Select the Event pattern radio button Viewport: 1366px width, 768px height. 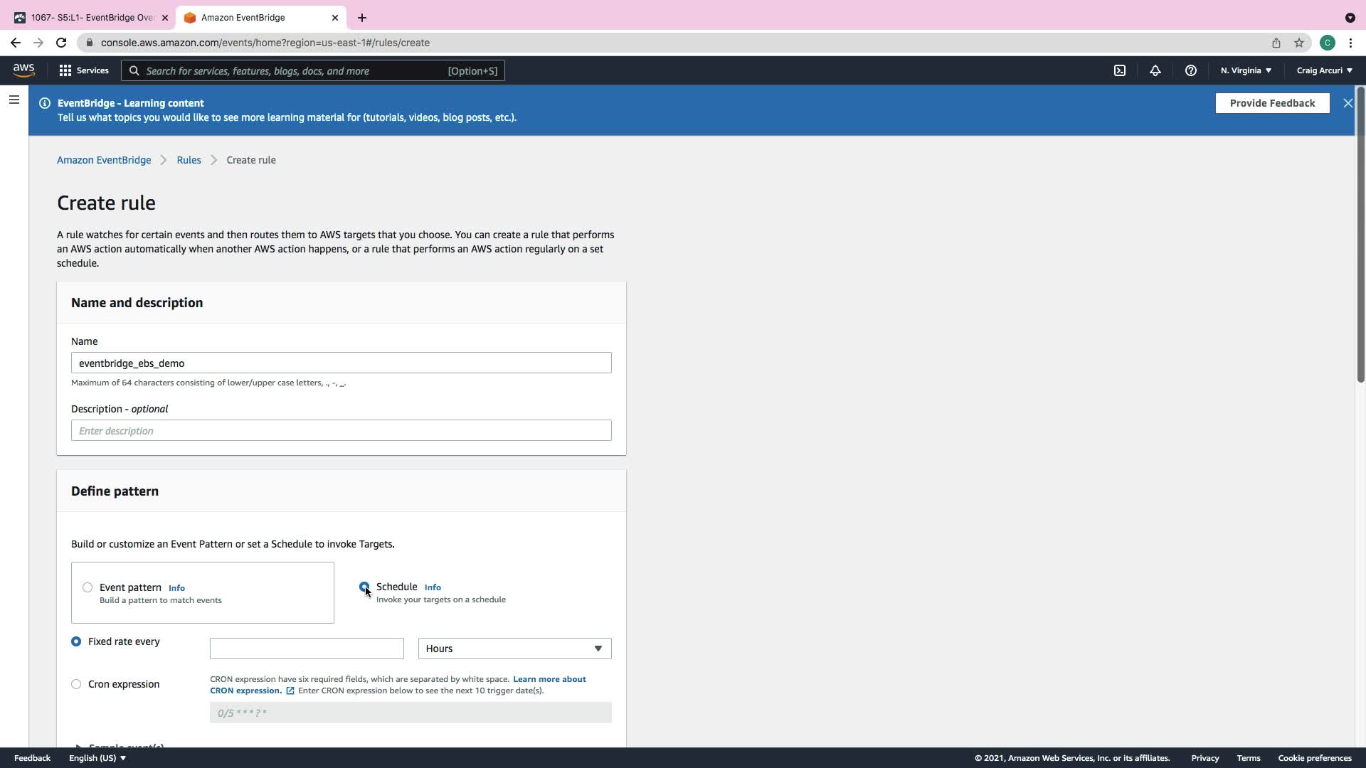(88, 587)
